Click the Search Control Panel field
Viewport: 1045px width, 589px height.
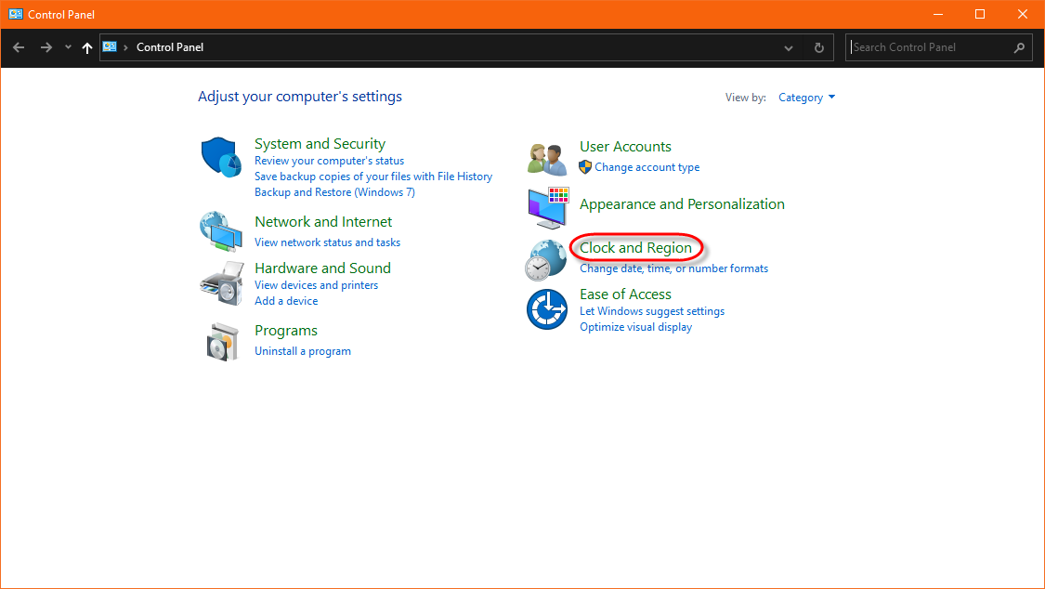click(939, 47)
